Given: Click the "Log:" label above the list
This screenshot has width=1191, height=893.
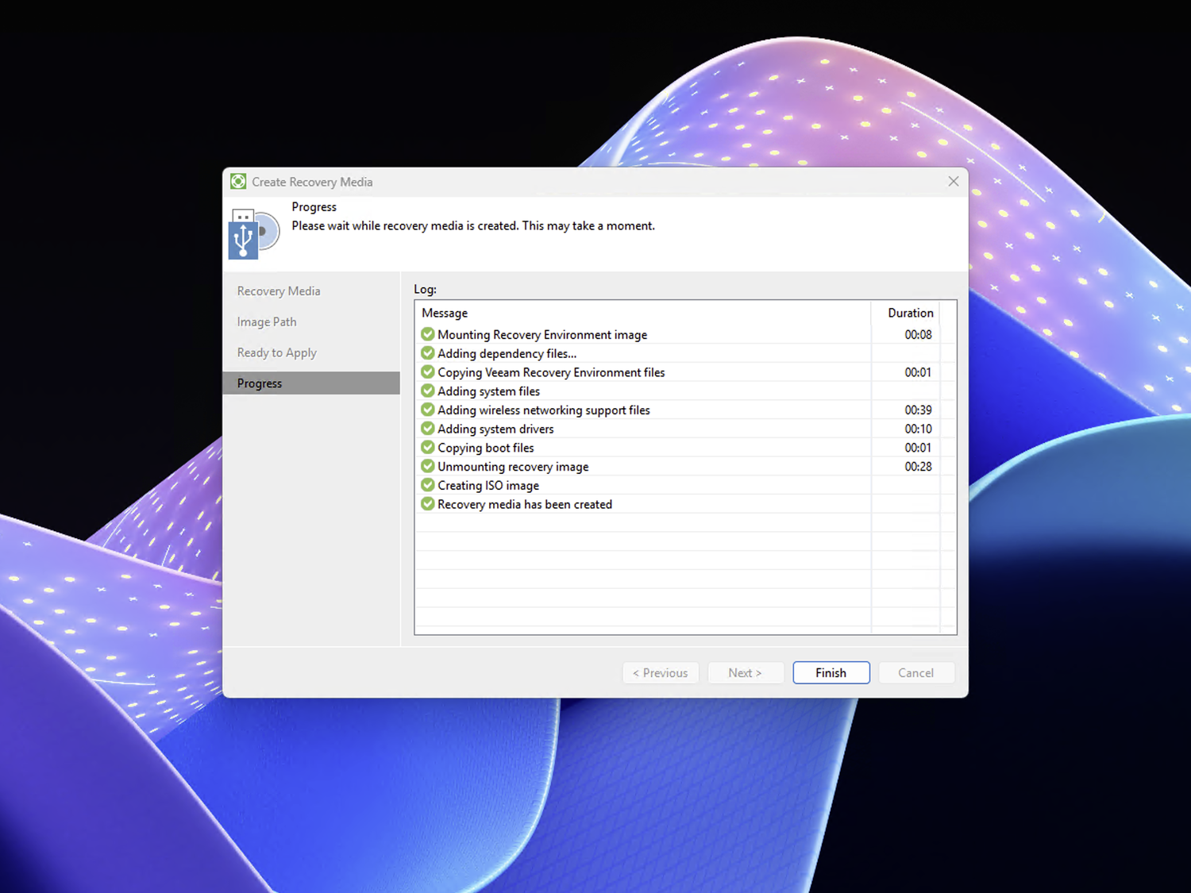Looking at the screenshot, I should [x=425, y=289].
